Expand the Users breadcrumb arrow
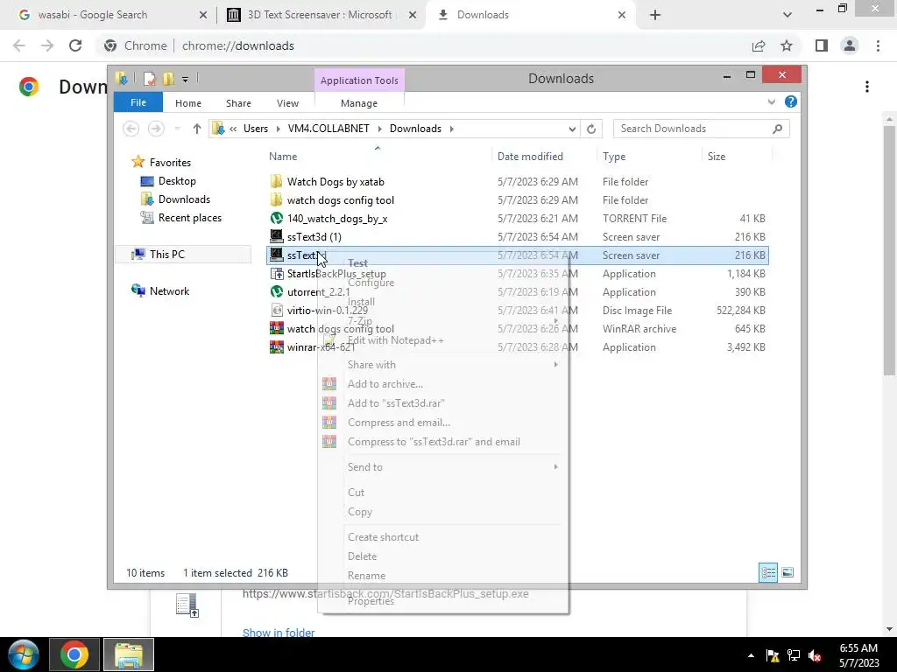 pos(278,129)
